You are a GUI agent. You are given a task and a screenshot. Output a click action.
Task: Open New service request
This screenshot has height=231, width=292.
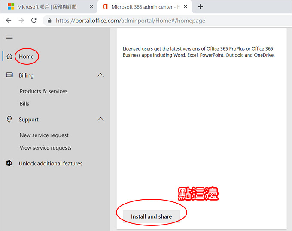[44, 135]
